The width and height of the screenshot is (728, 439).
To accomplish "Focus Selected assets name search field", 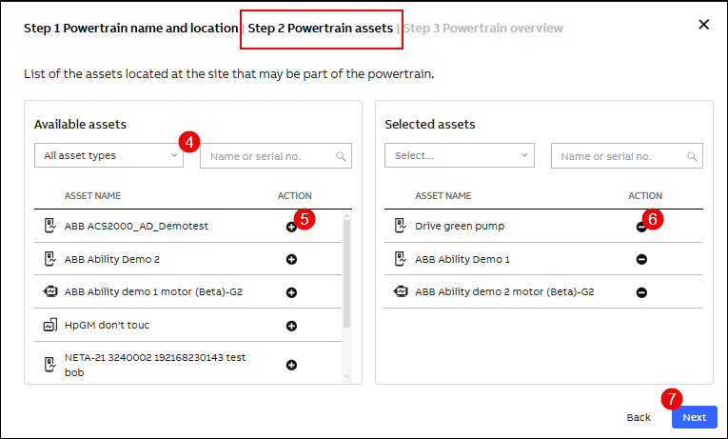I will [x=619, y=157].
